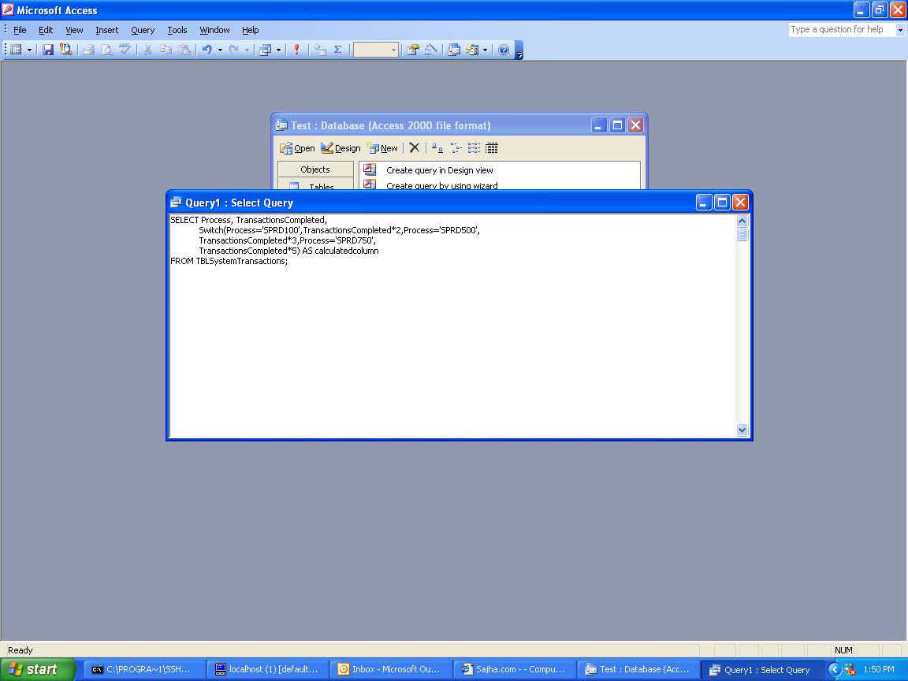
Task: Switch database window to List view
Action: (x=474, y=148)
